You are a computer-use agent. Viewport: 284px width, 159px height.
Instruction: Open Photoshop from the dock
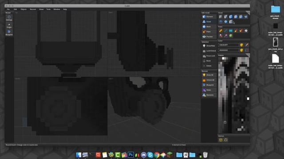tap(131, 155)
